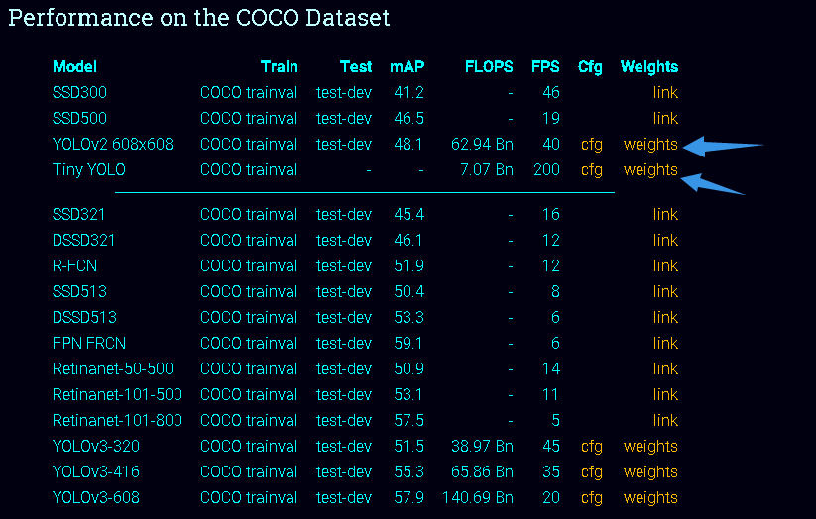Open the DSSD321 link
The image size is (816, 519).
click(x=665, y=241)
